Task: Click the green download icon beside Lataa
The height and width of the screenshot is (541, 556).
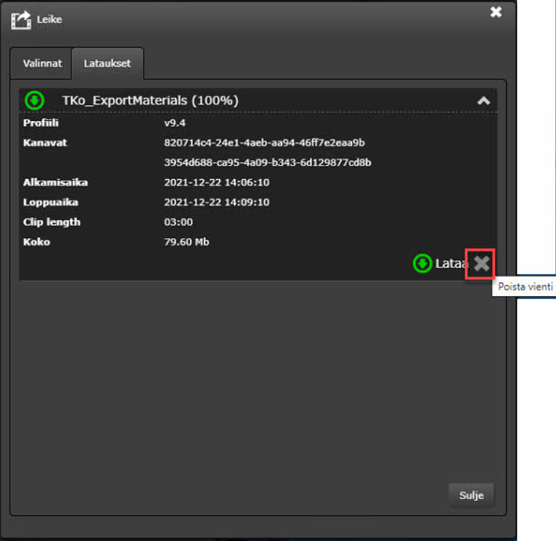Action: (423, 263)
